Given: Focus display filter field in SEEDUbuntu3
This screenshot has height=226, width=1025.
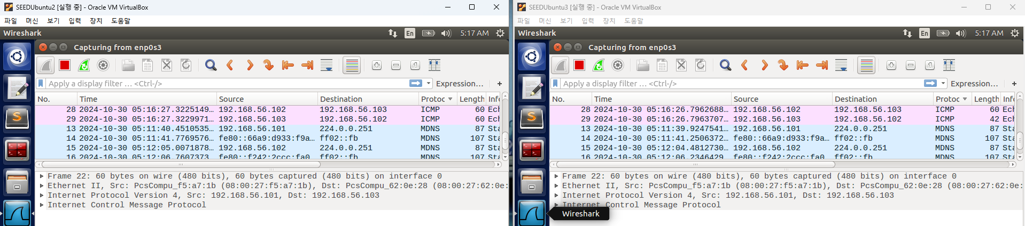Looking at the screenshot, I should click(742, 84).
